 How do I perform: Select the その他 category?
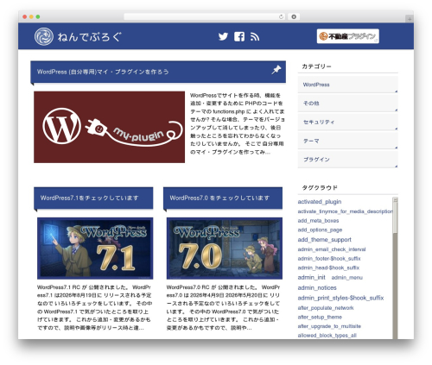click(x=347, y=104)
